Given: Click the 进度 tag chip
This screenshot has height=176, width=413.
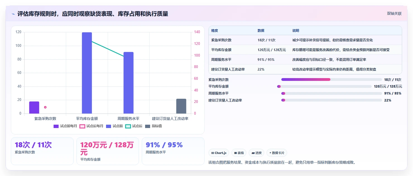Looking at the screenshot, I should (x=256, y=153).
